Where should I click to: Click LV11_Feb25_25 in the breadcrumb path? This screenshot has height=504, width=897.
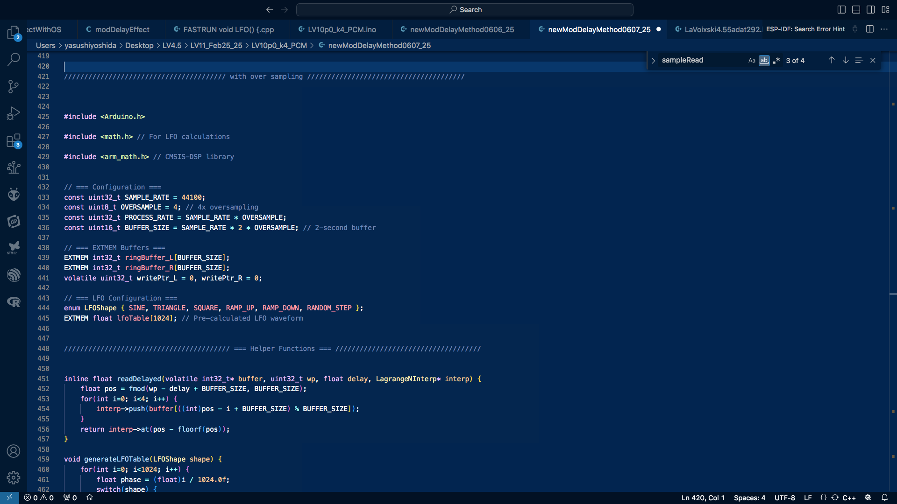coord(216,45)
